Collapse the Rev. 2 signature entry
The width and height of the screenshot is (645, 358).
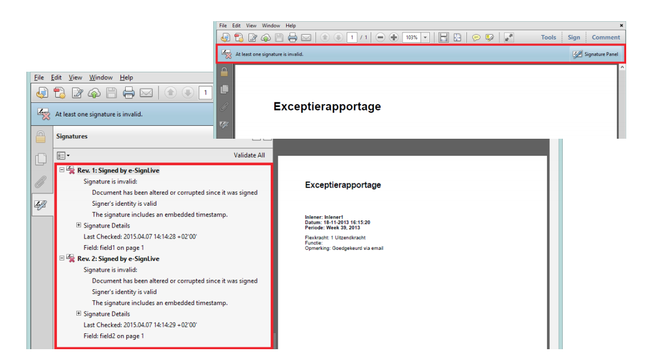pyautogui.click(x=62, y=258)
